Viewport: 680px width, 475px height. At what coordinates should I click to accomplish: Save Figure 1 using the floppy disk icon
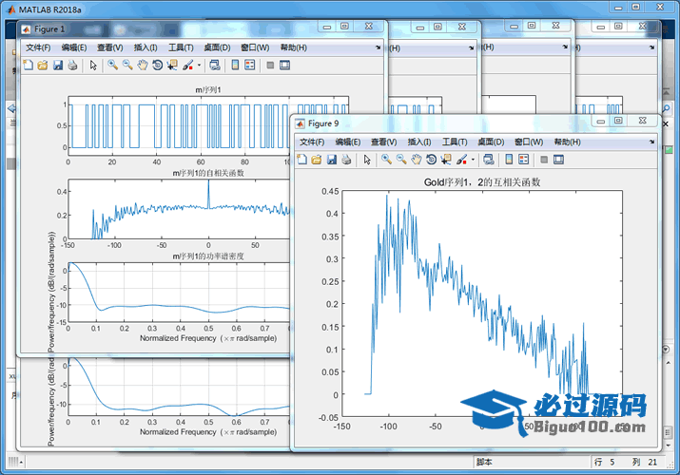57,66
